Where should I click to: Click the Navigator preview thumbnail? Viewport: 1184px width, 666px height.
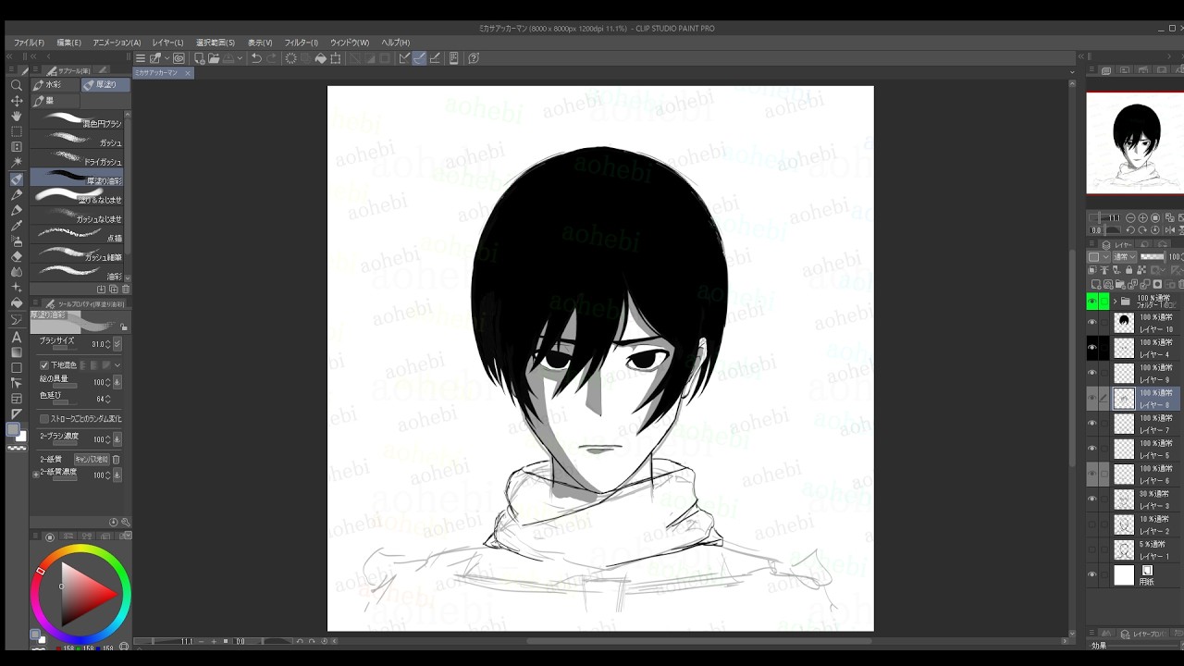[x=1135, y=143]
